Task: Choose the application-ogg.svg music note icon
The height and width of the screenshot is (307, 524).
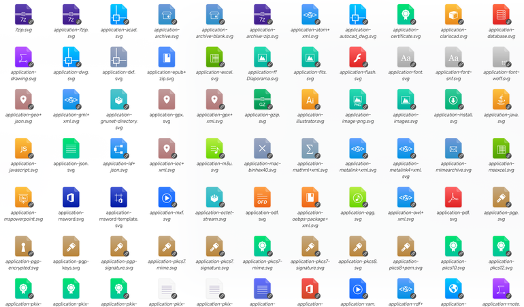Action: coord(357,197)
